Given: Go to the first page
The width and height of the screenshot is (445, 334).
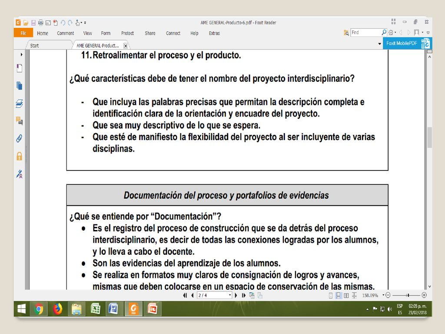Looking at the screenshot, I should [x=185, y=295].
